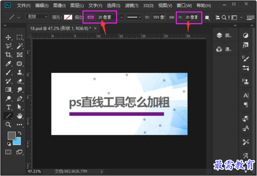
Task: Select the Clone Stamp tool
Action: coord(20,72)
